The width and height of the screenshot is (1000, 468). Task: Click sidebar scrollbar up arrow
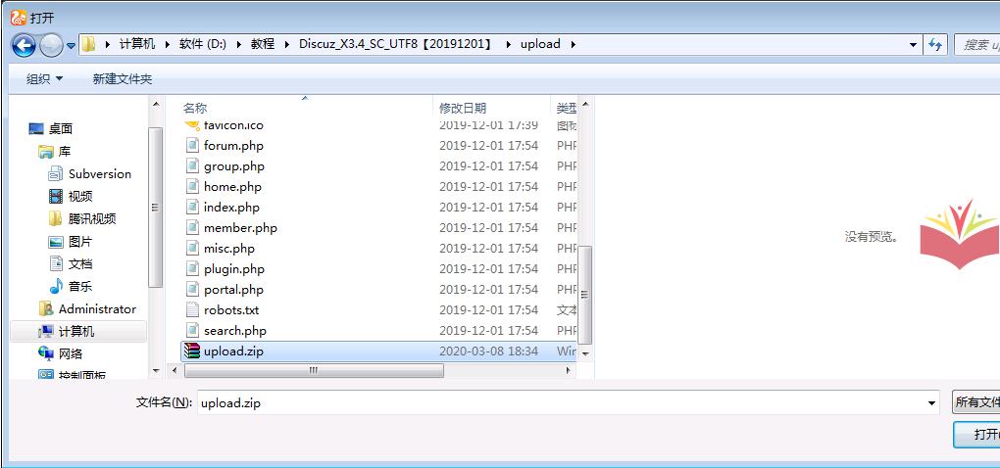coord(156,103)
